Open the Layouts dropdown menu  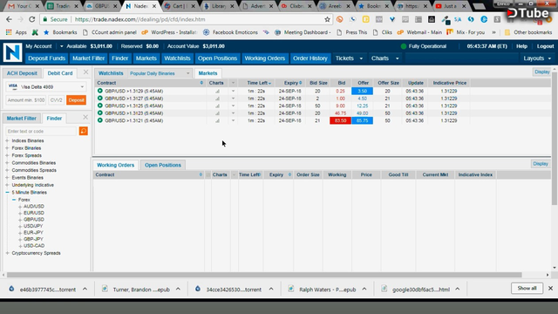point(537,58)
